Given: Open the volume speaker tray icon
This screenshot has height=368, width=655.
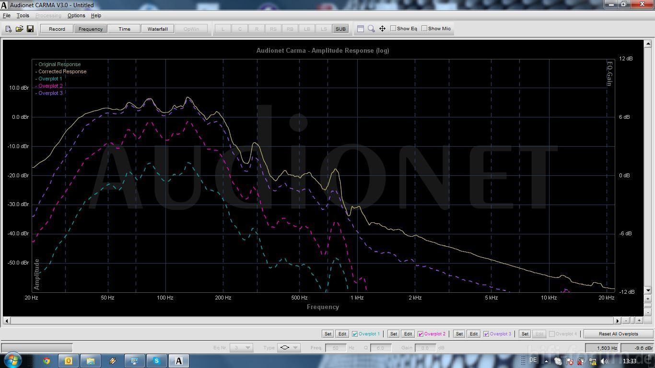Looking at the screenshot, I should (x=604, y=361).
